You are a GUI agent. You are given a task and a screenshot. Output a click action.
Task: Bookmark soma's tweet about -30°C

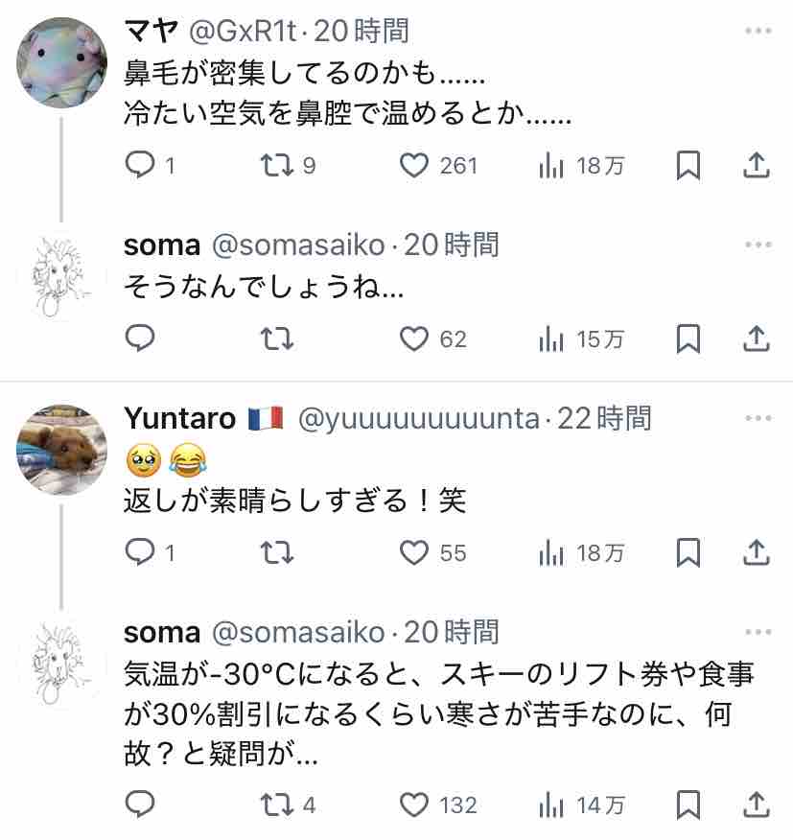pos(688,804)
